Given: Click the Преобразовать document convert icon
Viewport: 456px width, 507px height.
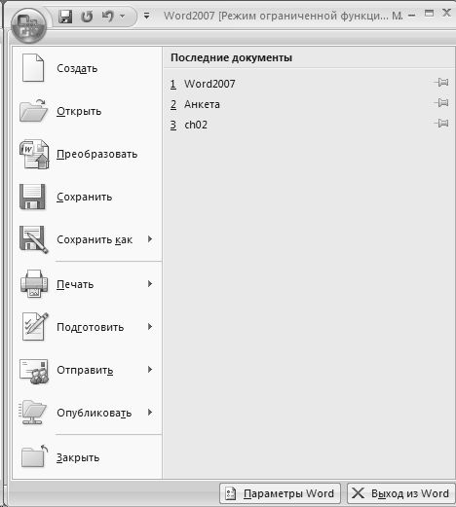Looking at the screenshot, I should (34, 154).
